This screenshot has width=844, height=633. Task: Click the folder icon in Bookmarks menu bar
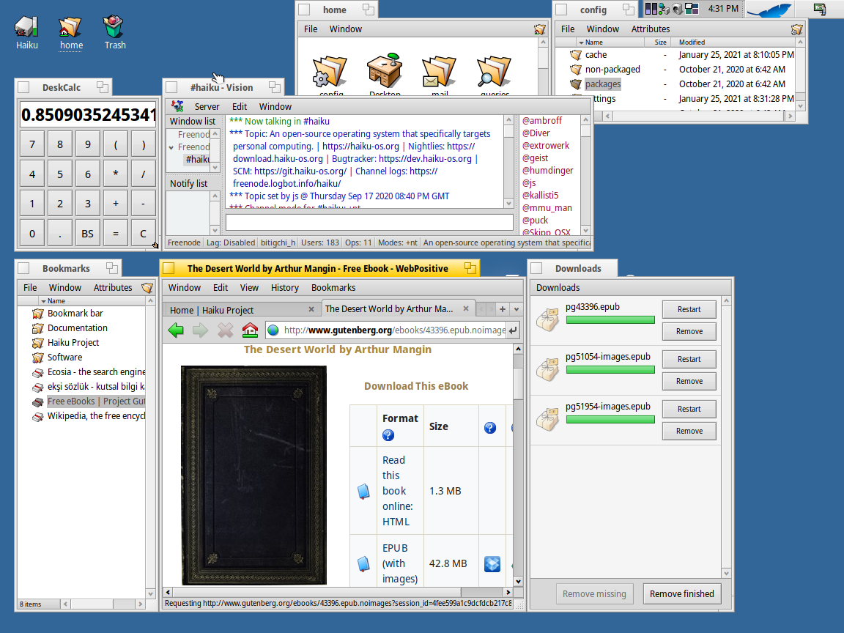147,287
